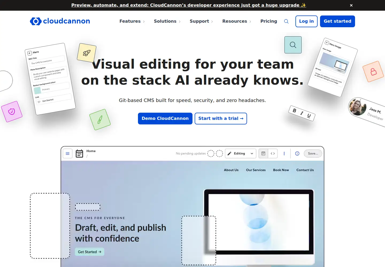Click the CloudCannon logo
The width and height of the screenshot is (385, 267).
point(60,21)
